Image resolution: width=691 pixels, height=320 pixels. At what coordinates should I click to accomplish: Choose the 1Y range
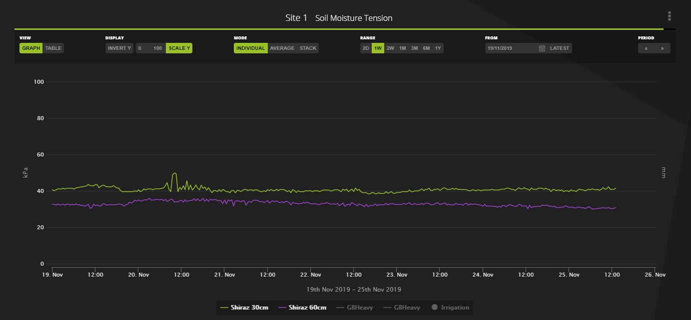[x=438, y=48]
